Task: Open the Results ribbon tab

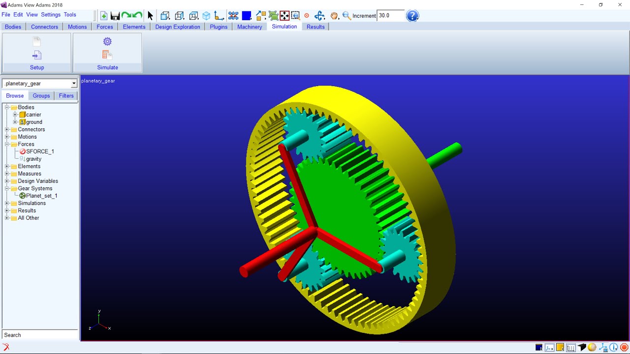Action: [315, 27]
